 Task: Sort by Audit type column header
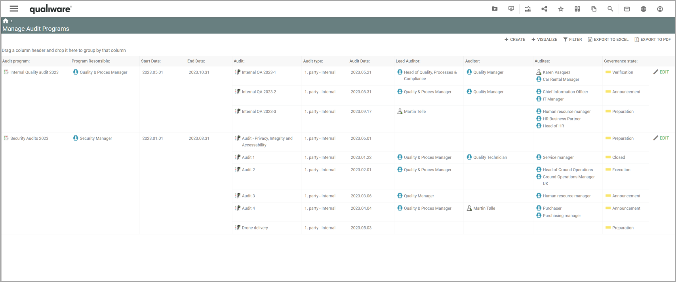pos(313,61)
